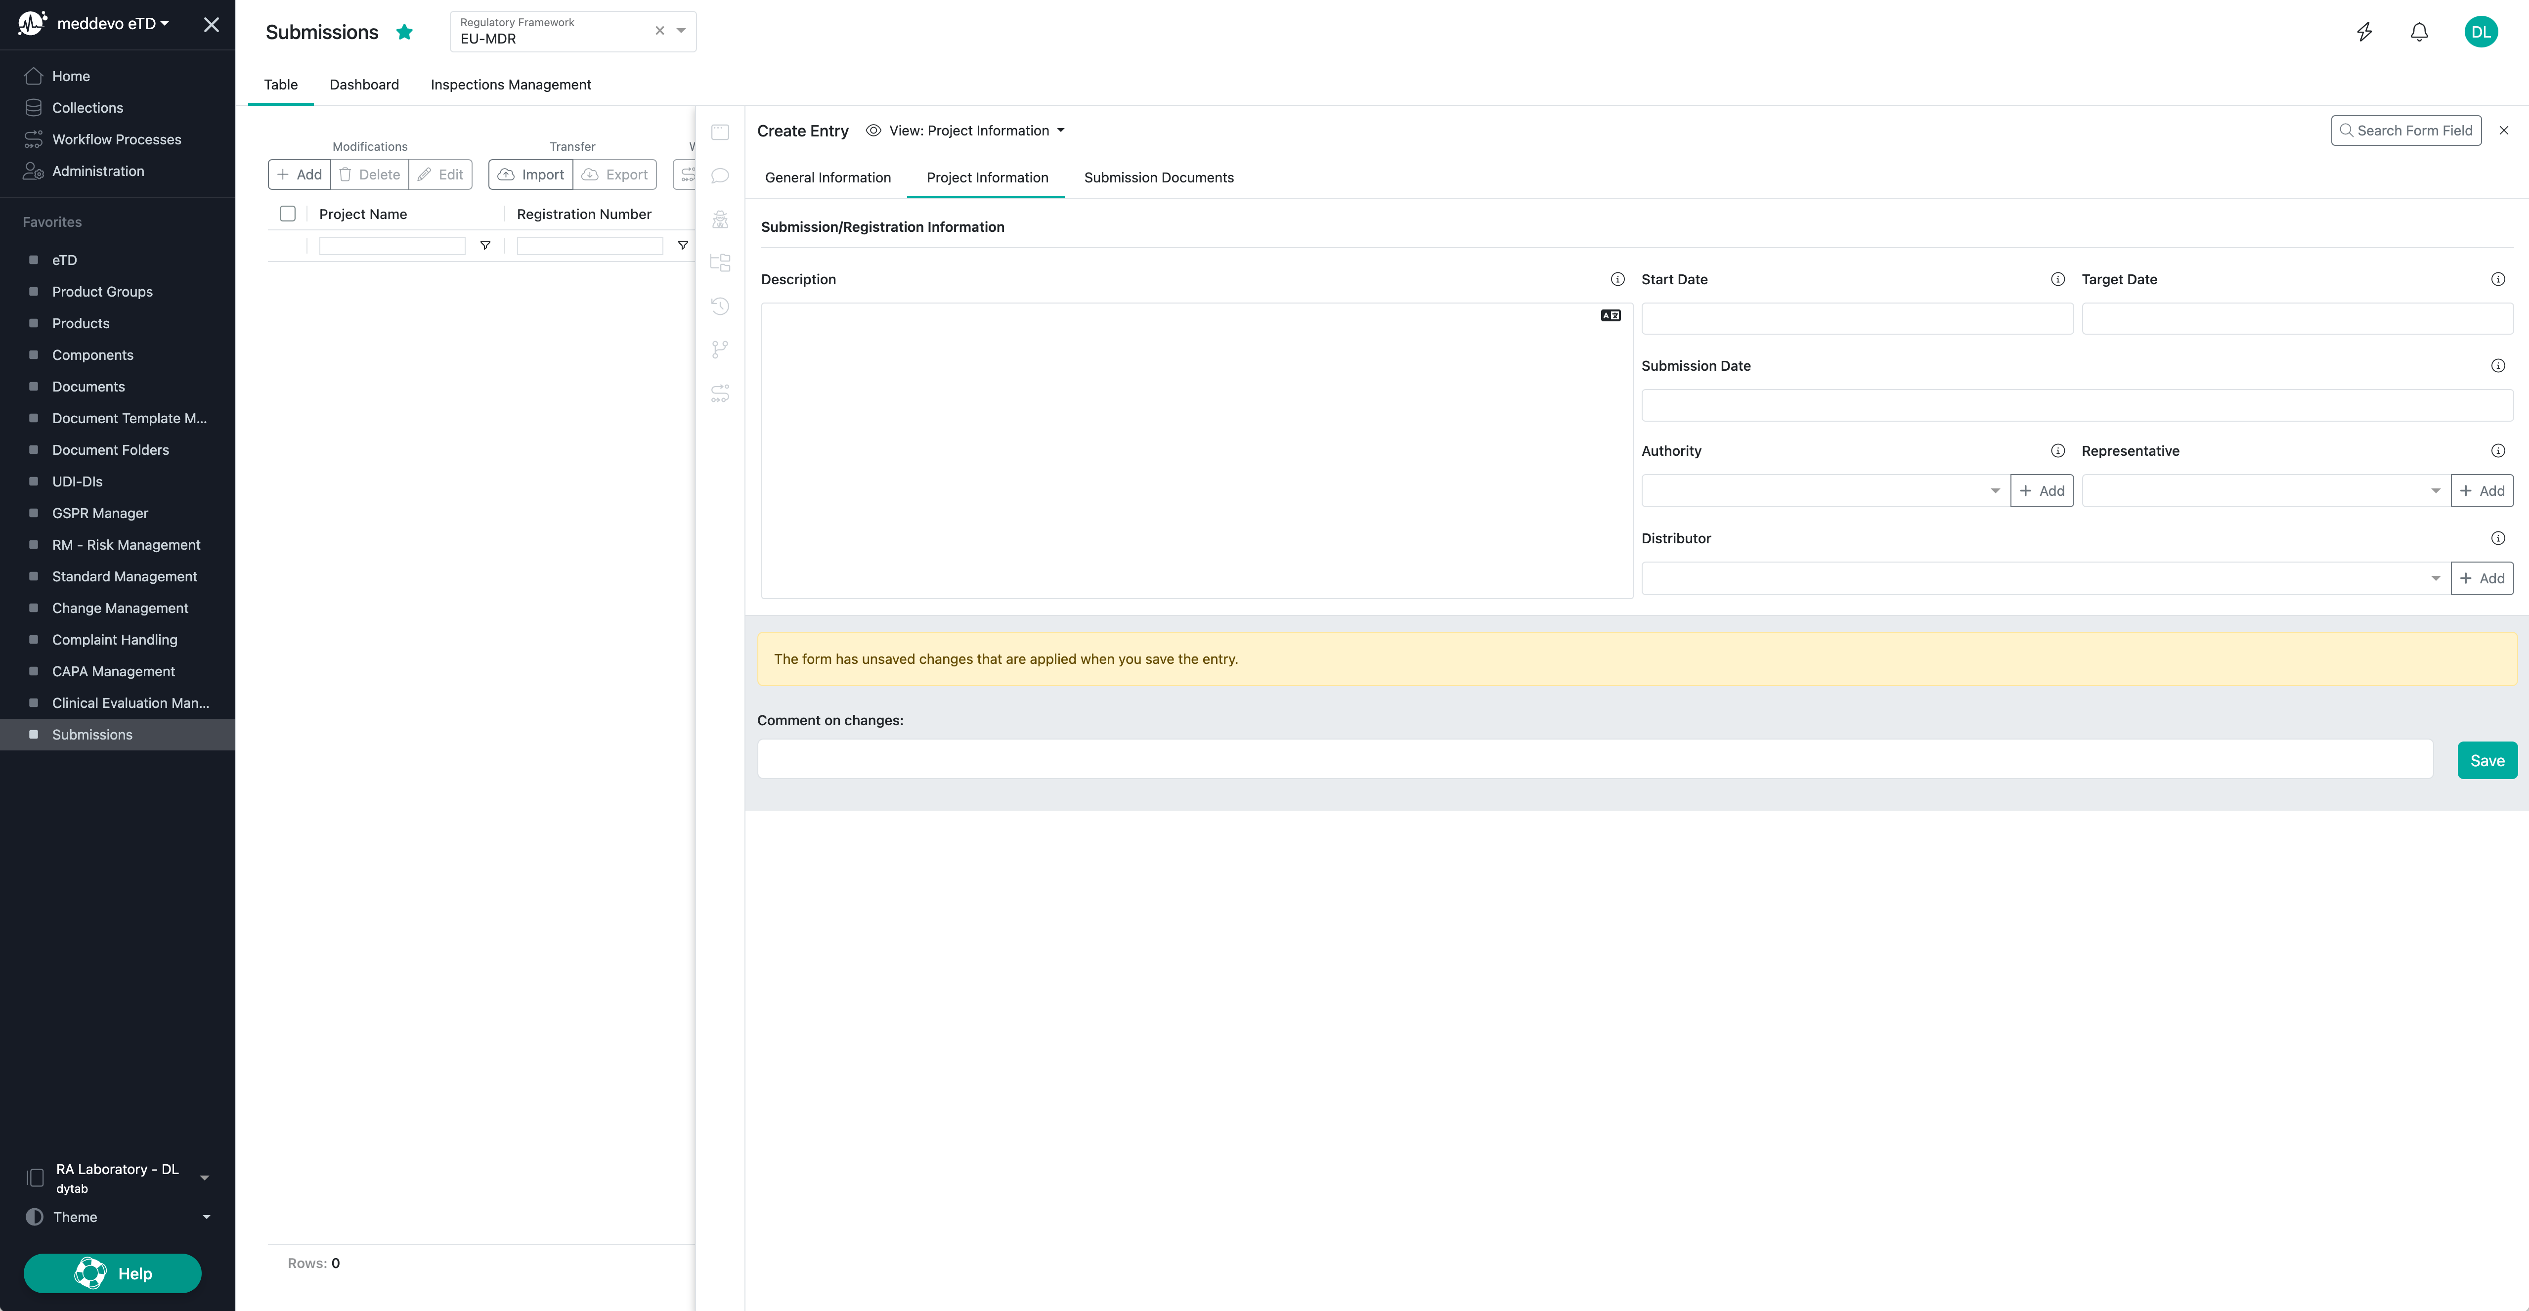Open the filter funnel for Project Name column
2529x1311 pixels.
point(485,245)
